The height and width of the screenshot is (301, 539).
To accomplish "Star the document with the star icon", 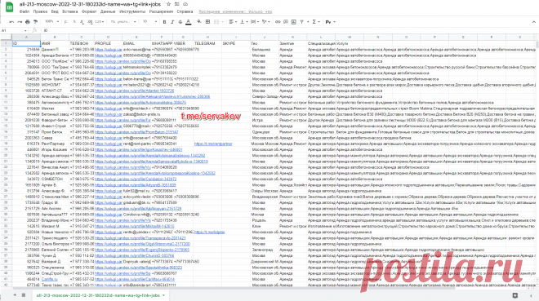I will [168, 4].
